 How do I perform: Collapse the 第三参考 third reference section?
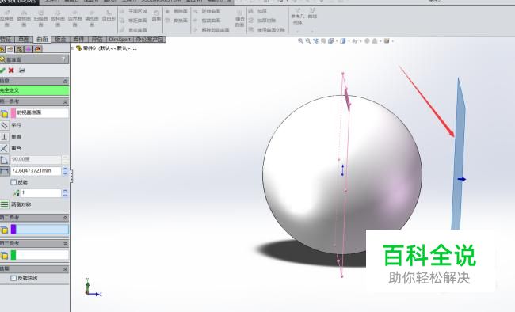[65, 243]
